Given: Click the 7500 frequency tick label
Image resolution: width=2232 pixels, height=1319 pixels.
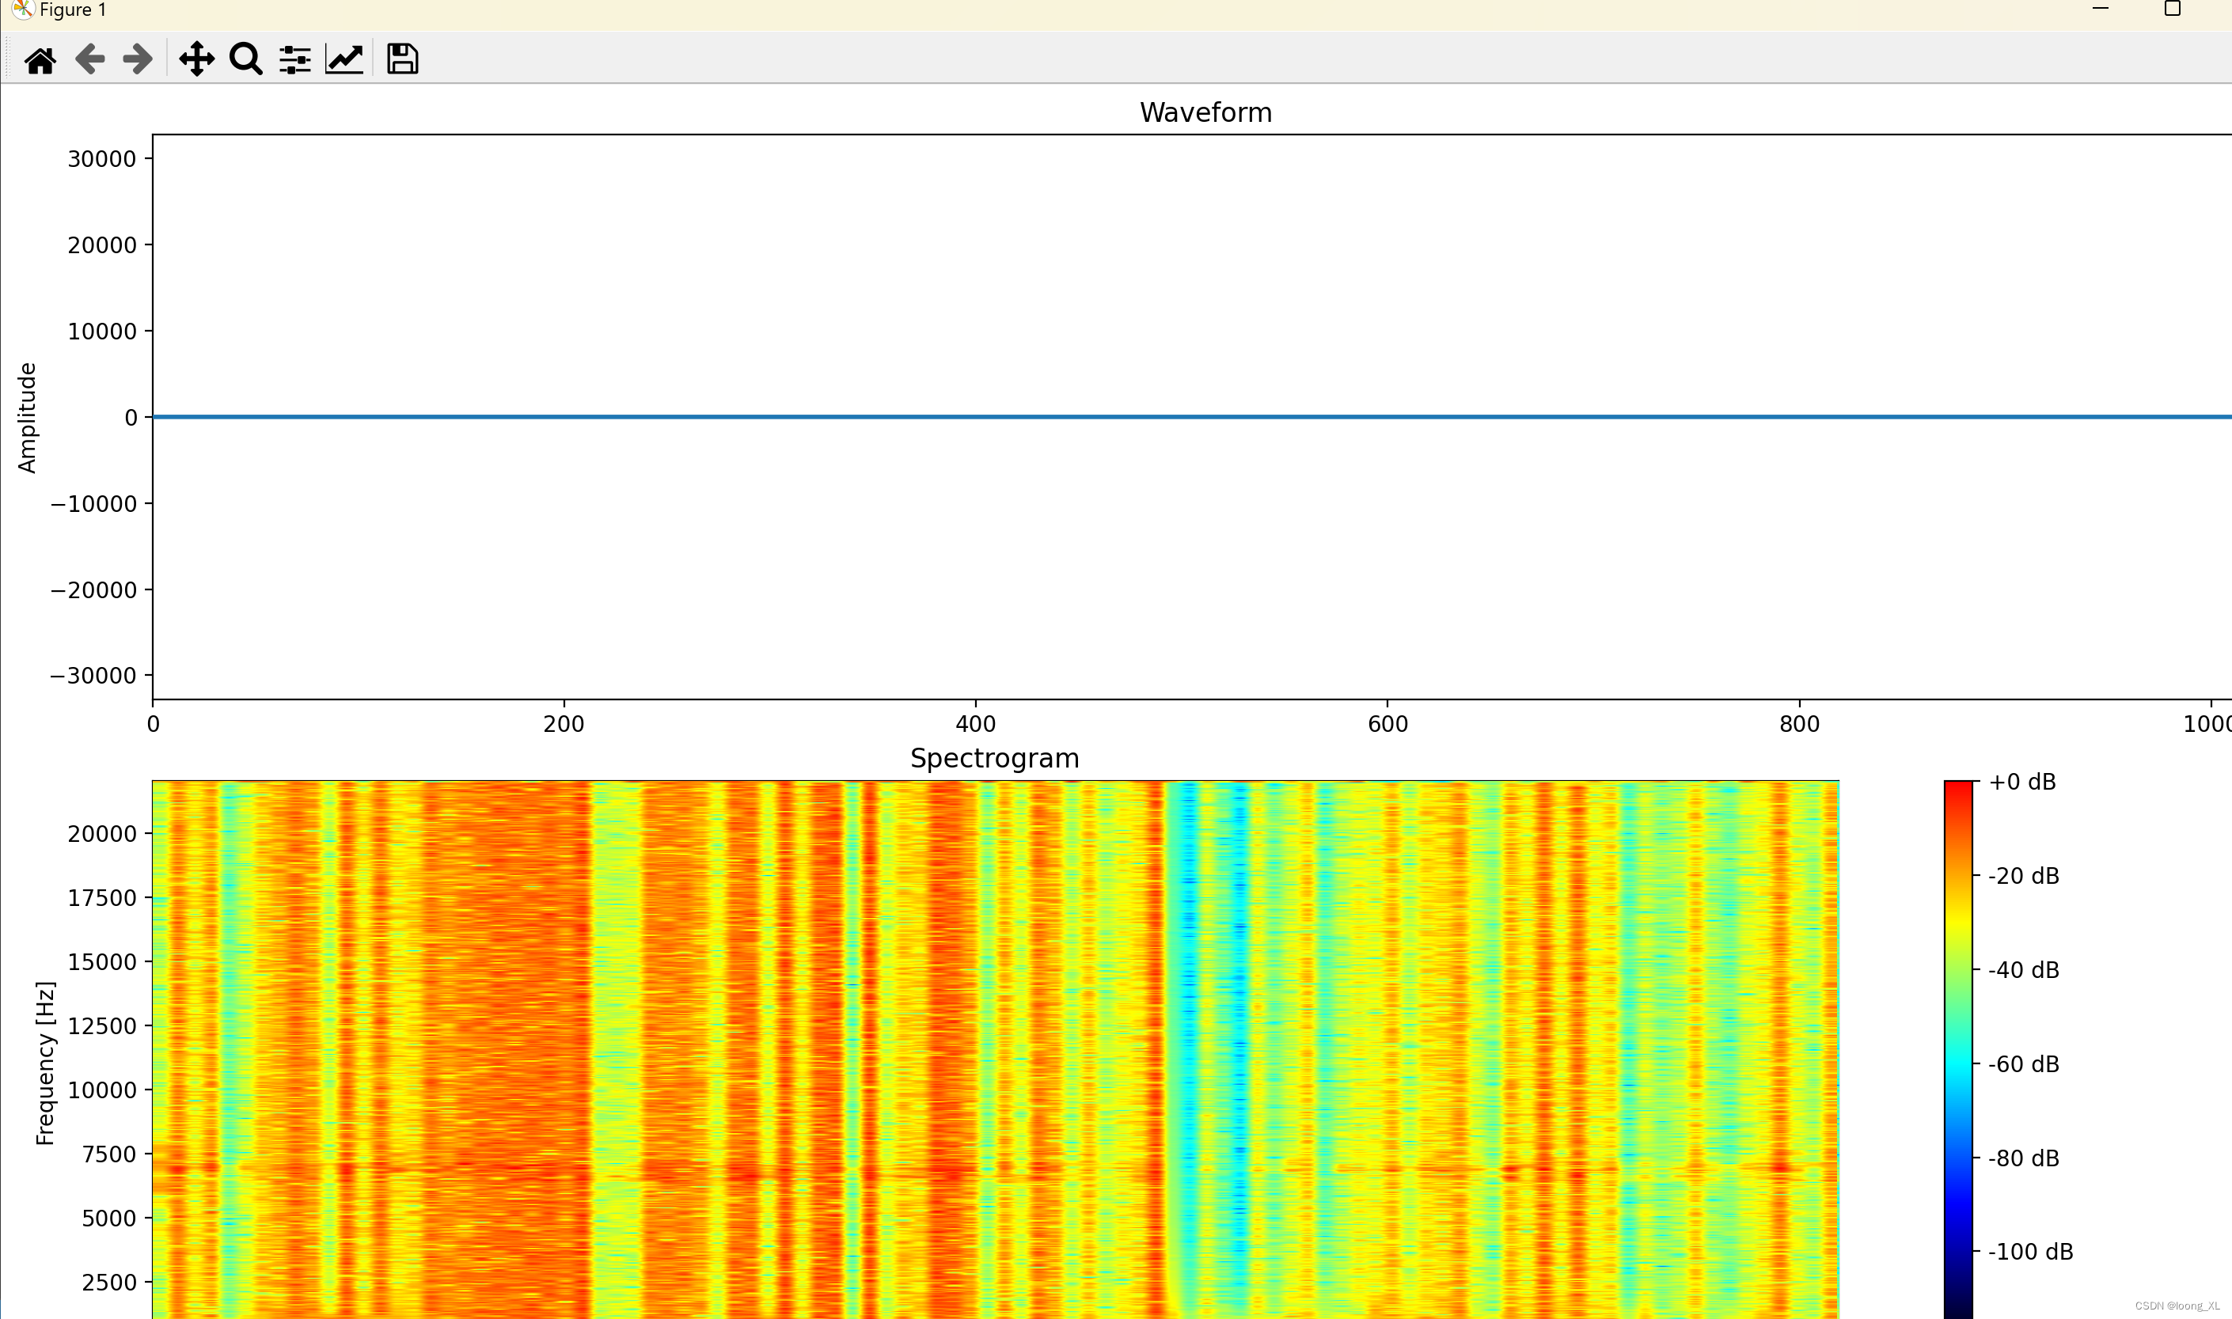Looking at the screenshot, I should click(x=109, y=1154).
